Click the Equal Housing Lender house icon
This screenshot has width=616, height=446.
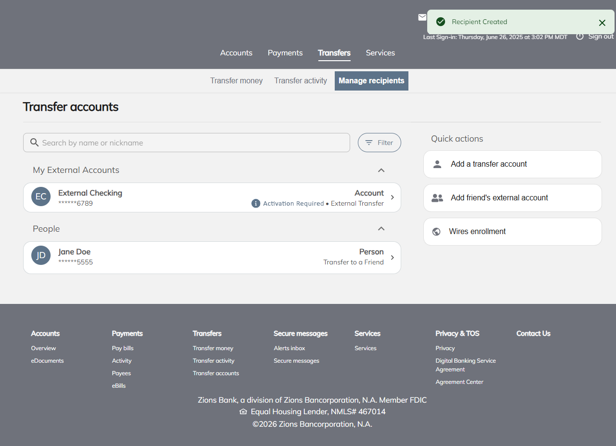coord(243,412)
